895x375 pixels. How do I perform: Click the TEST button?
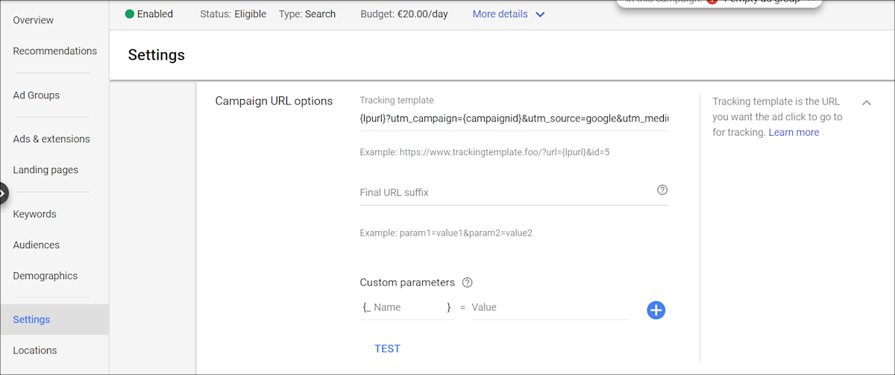coord(387,348)
